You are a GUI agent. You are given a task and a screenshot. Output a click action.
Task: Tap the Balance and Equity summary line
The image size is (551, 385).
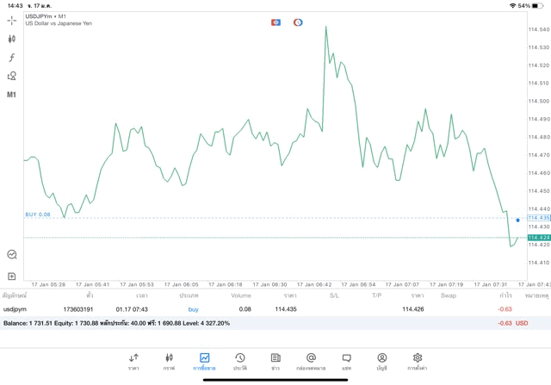(x=116, y=323)
